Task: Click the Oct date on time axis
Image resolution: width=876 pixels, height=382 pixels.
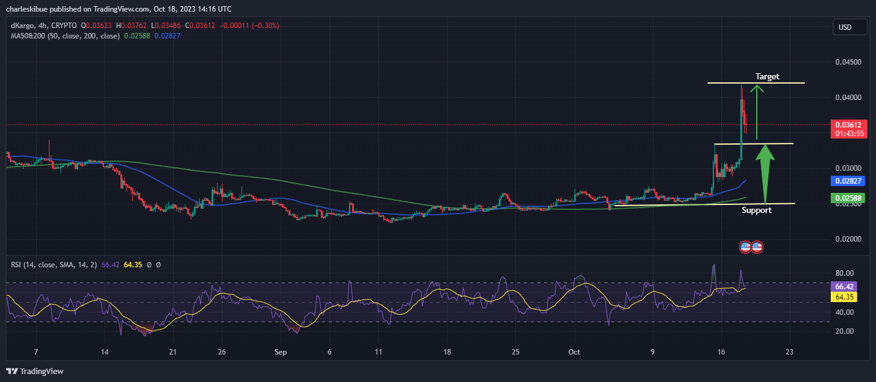Action: pyautogui.click(x=573, y=352)
